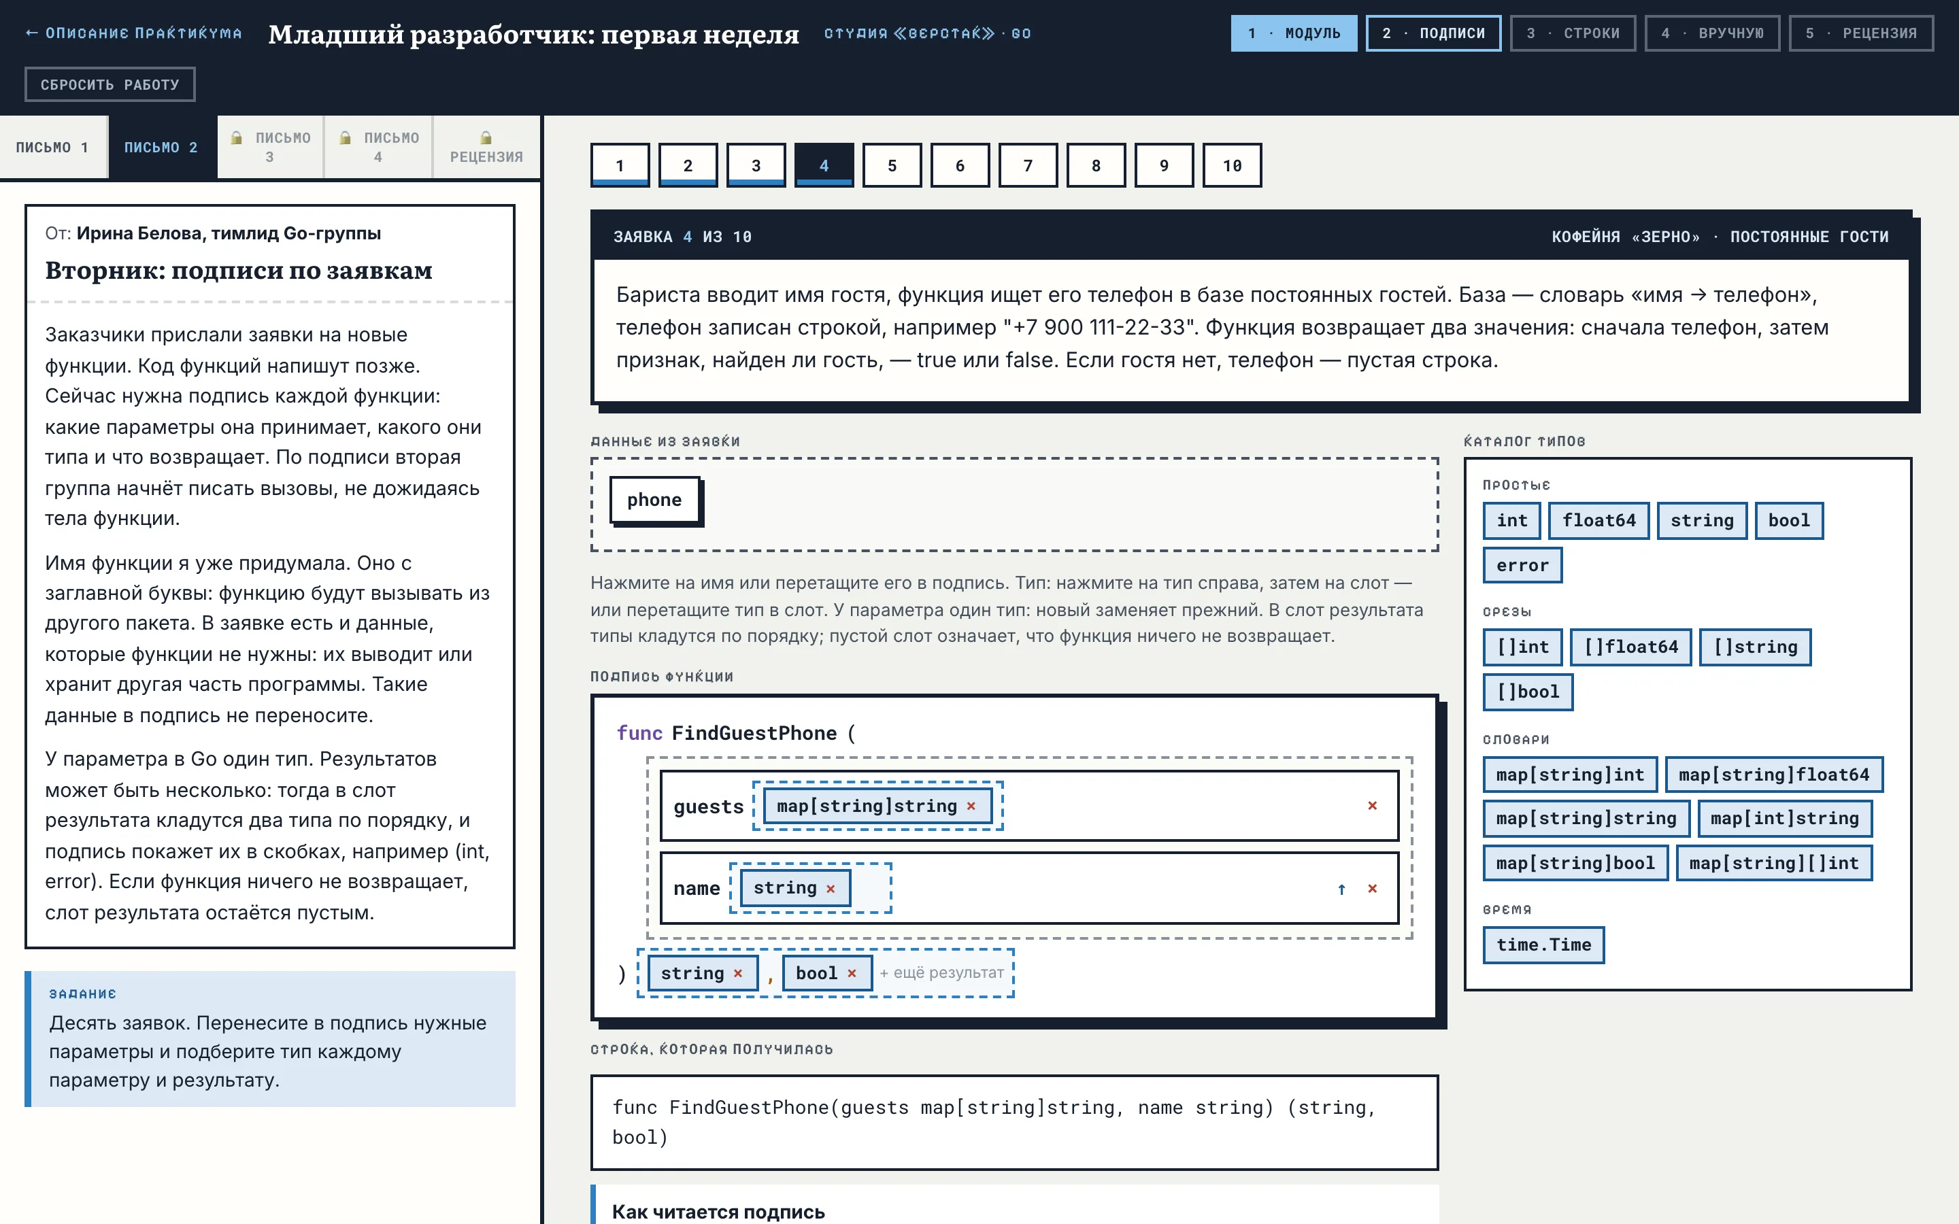Click the name parameter type slot
The height and width of the screenshot is (1224, 1959).
click(x=810, y=888)
